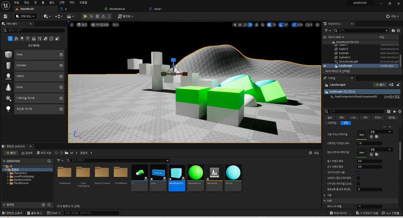Go back in Content Browser history

[x=56, y=153]
